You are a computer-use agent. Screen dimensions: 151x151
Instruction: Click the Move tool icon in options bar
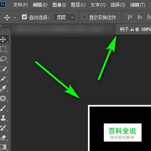[x=7, y=17]
